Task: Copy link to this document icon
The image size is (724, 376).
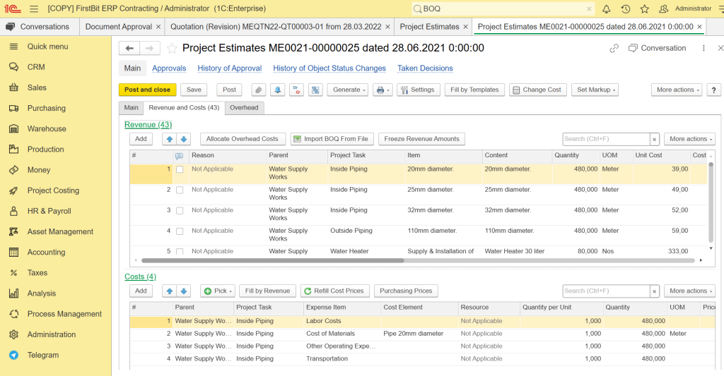Action: pyautogui.click(x=614, y=48)
